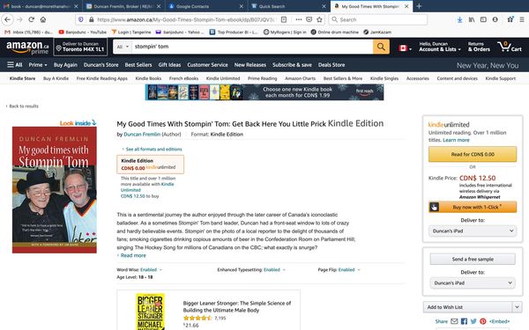Image resolution: width=529 pixels, height=330 pixels.
Task: Bookmark this page with star icon
Action: click(x=319, y=19)
